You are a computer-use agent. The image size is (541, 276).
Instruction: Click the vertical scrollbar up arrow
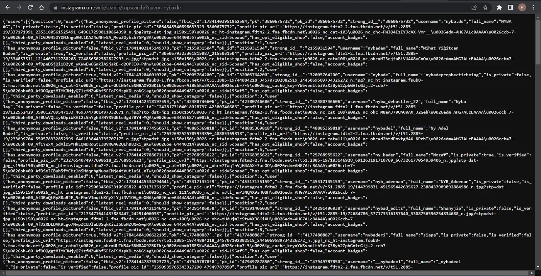538,17
